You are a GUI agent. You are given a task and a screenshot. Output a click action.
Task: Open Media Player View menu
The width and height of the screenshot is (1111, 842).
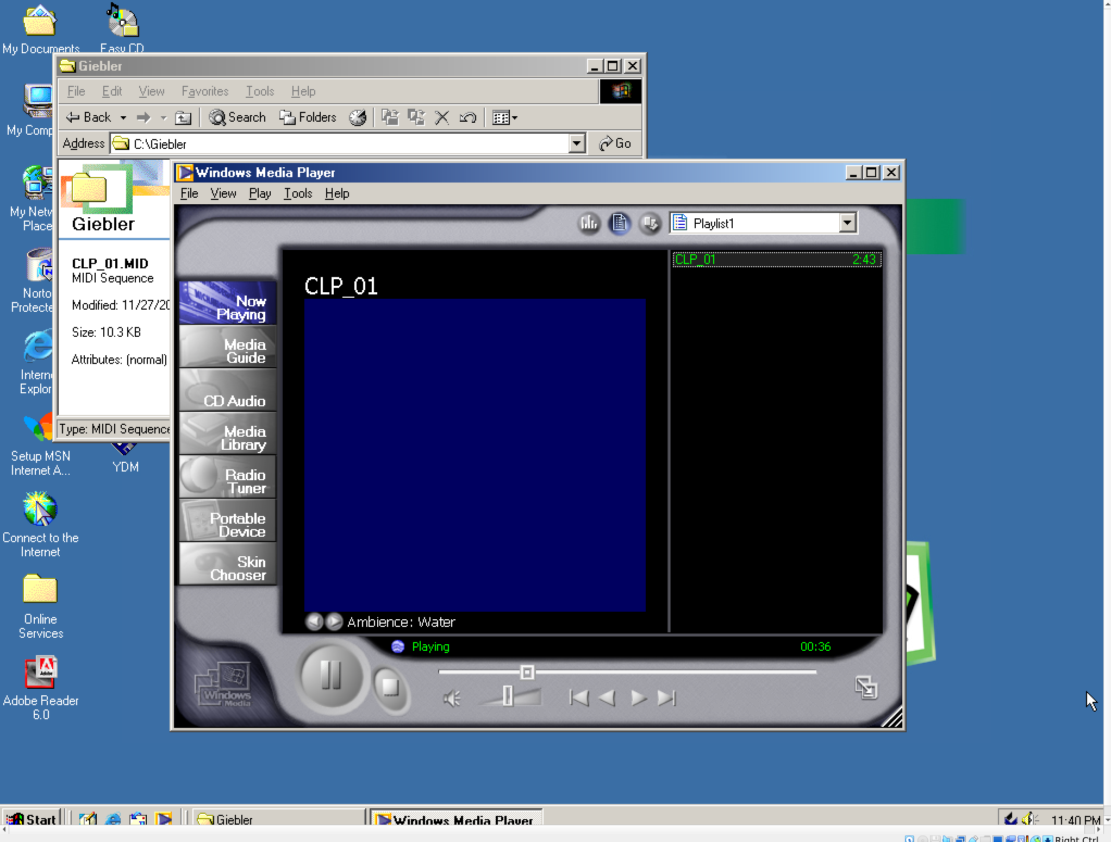223,193
